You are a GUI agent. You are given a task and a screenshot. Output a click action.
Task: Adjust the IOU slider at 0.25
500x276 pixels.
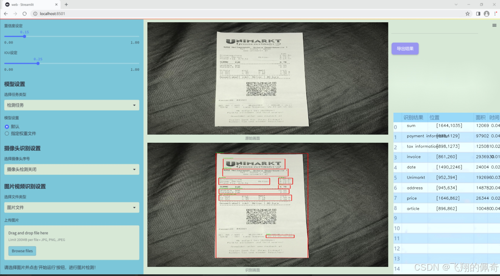38,63
